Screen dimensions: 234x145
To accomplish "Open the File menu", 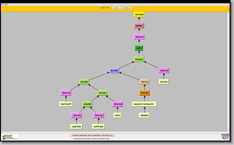I will [3, 5].
